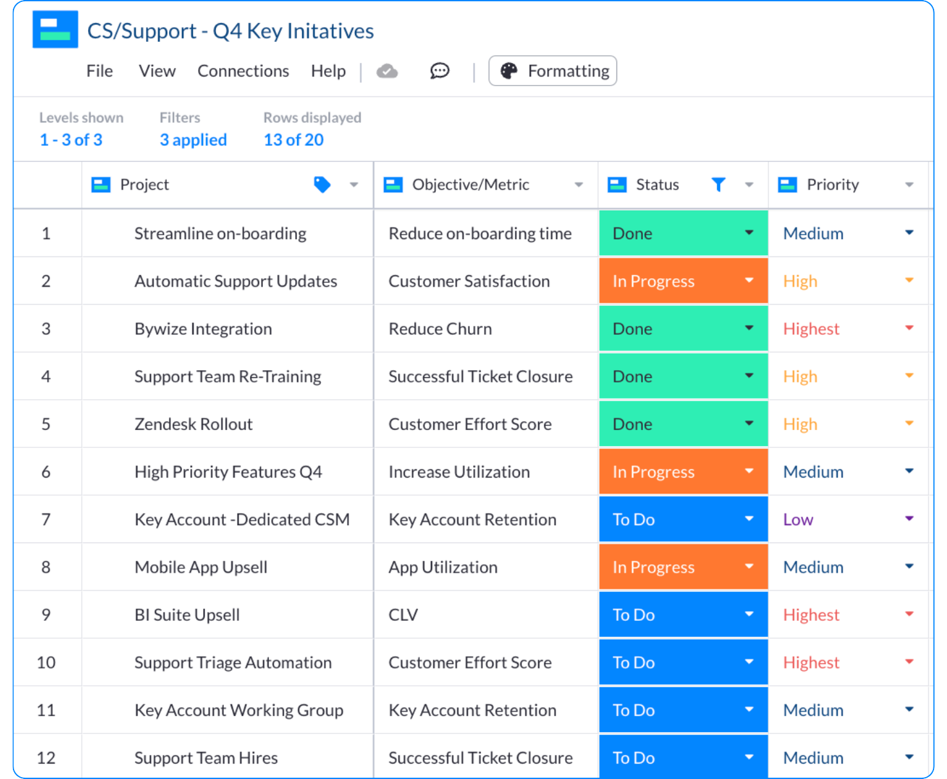Click the Status column type icon
The width and height of the screenshot is (947, 779).
pos(617,185)
